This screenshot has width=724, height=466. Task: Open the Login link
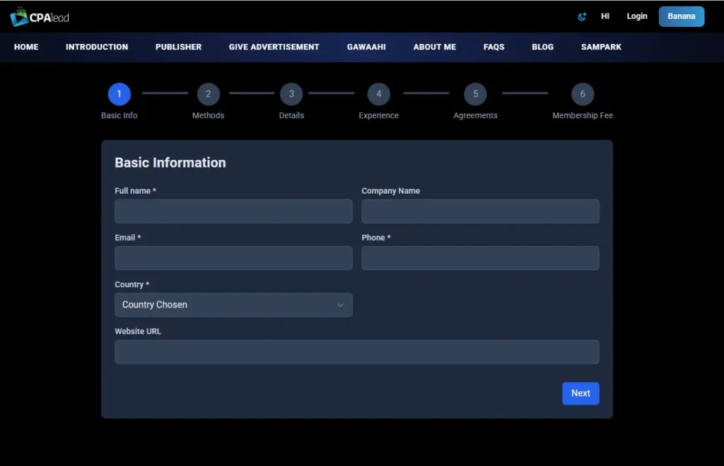coord(637,16)
